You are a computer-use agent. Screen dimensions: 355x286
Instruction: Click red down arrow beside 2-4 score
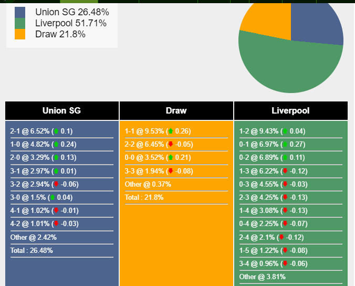tap(281, 238)
